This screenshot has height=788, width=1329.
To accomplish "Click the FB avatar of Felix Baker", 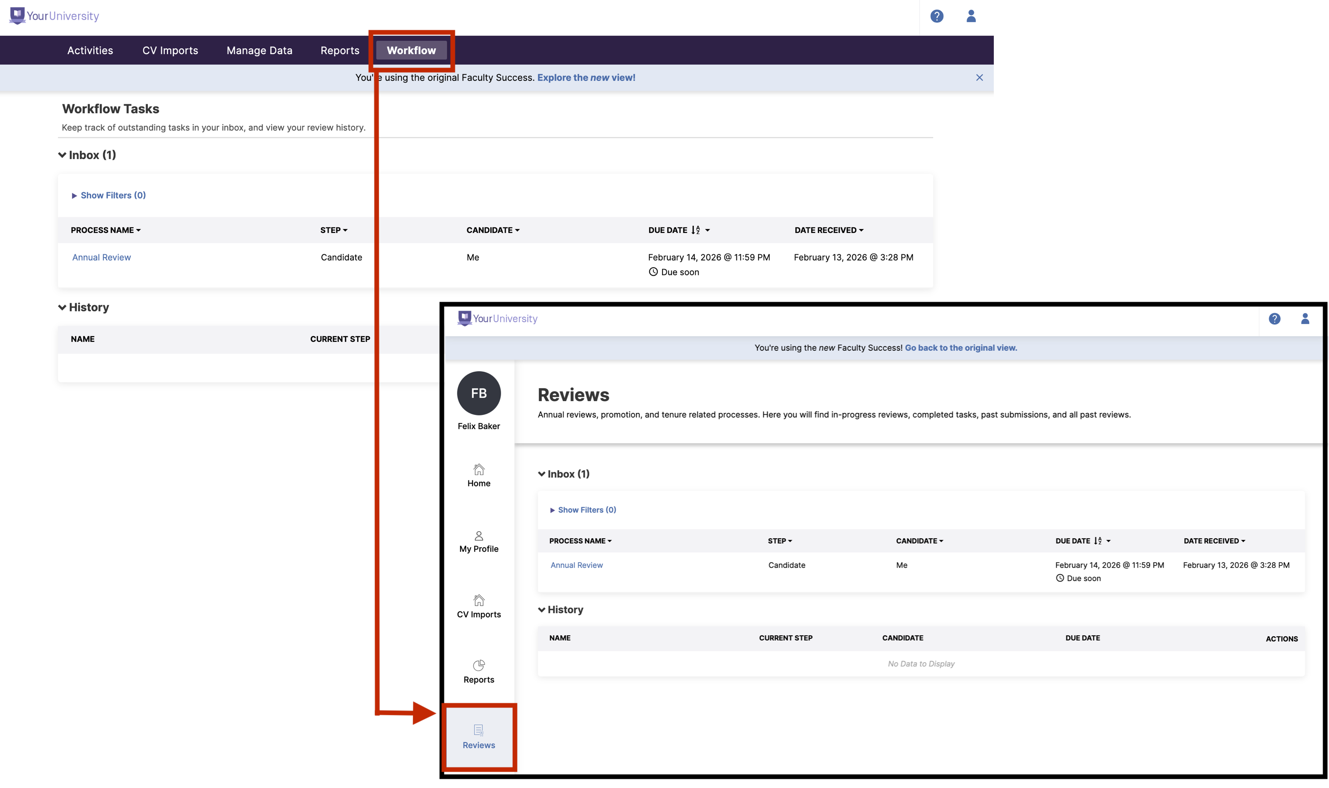I will (479, 393).
